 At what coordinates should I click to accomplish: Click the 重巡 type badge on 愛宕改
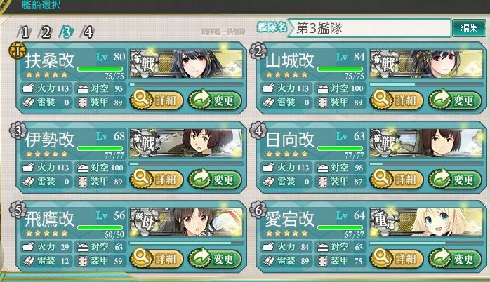tap(385, 222)
